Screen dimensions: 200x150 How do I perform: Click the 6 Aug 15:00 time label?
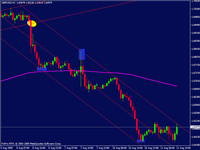(x=39, y=148)
